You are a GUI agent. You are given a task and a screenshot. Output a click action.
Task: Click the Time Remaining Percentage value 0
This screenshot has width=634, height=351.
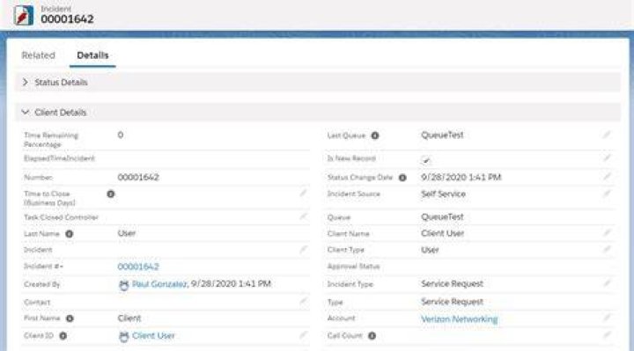[121, 135]
